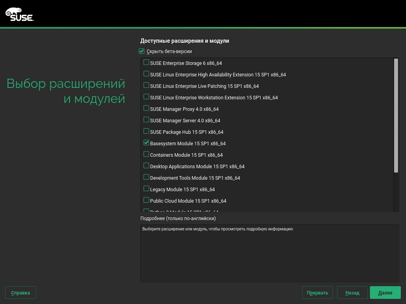Select the 'SUSE Manager Server 4.0 x86_64' label
Image resolution: width=406 pixels, height=304 pixels.
[x=185, y=121]
